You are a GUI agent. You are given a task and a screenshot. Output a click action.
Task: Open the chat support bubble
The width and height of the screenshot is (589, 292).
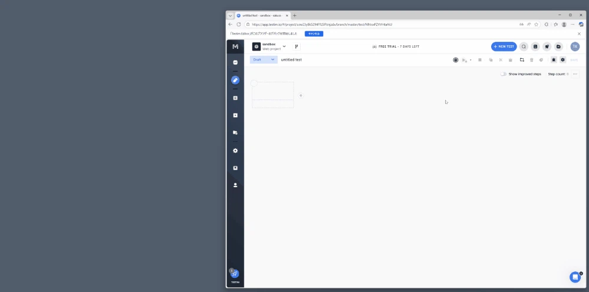coord(575,277)
